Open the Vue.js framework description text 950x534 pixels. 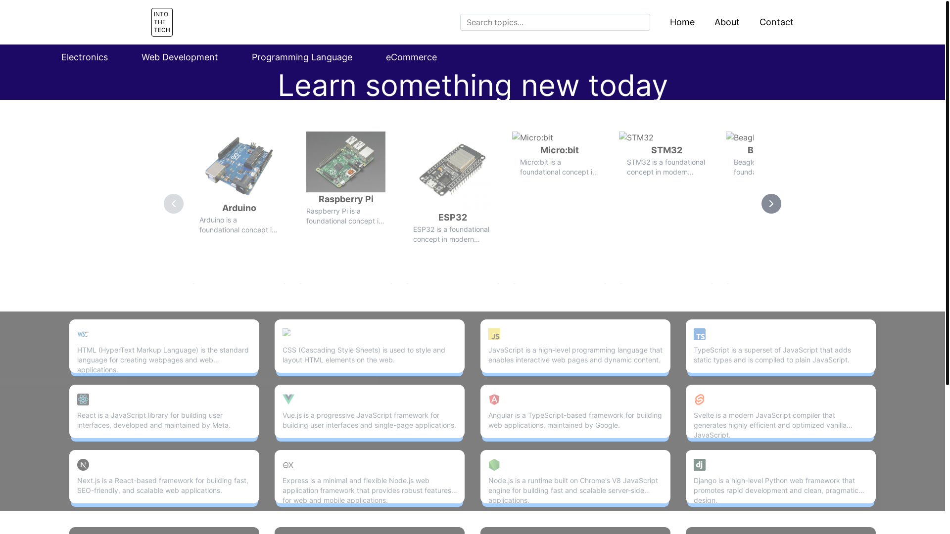click(369, 420)
